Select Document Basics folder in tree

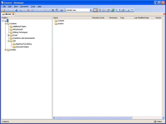22,47
